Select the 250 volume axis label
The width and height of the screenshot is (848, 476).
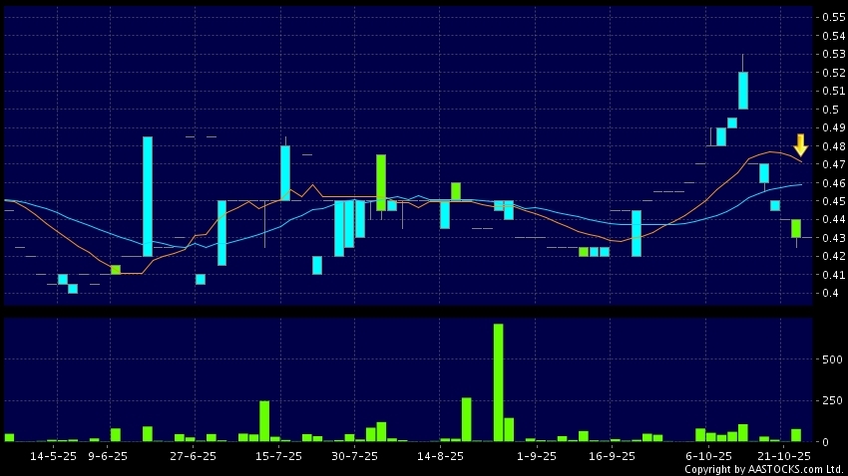point(832,400)
